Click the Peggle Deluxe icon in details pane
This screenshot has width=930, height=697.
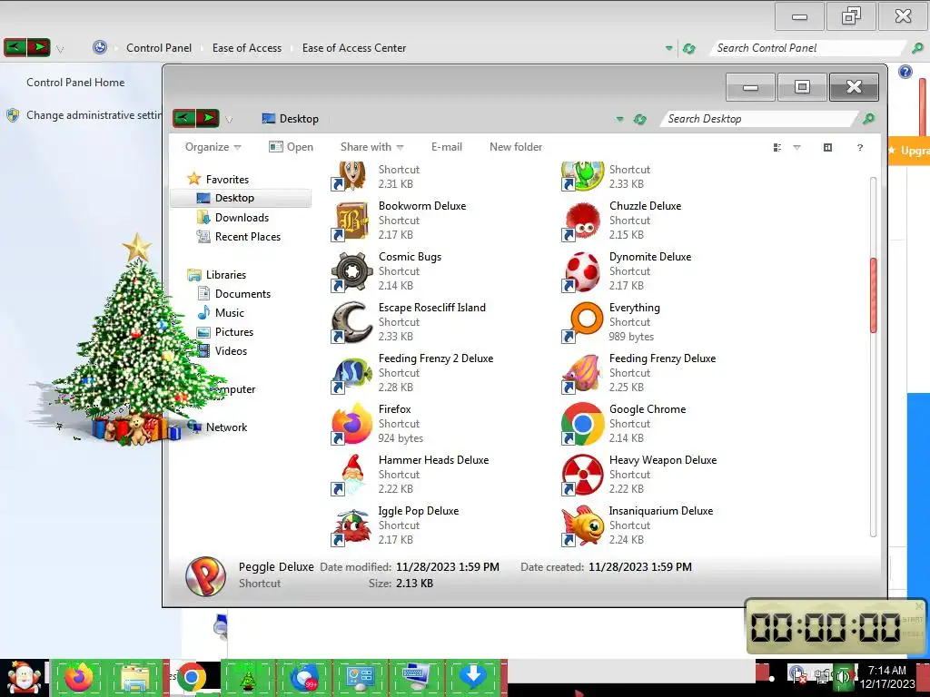[205, 575]
